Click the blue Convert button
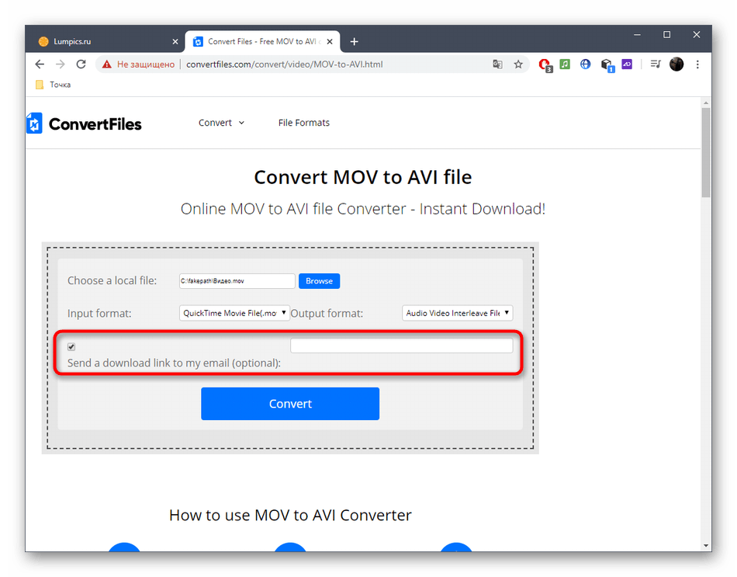Screen dimensions: 737x577 pos(290,403)
